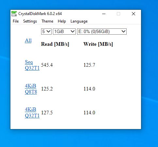Close the CrystalDiskMark window
The image size is (158, 147).
click(134, 14)
